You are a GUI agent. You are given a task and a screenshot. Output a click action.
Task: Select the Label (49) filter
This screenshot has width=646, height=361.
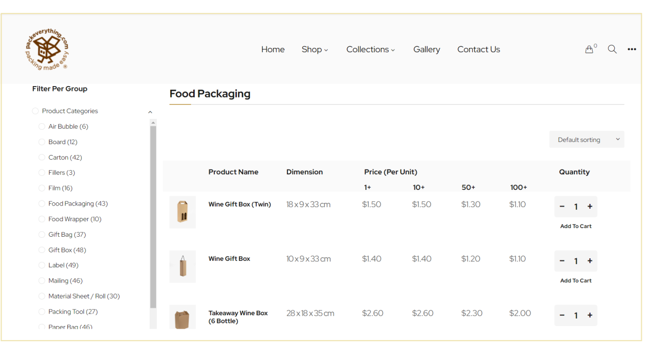click(x=42, y=266)
